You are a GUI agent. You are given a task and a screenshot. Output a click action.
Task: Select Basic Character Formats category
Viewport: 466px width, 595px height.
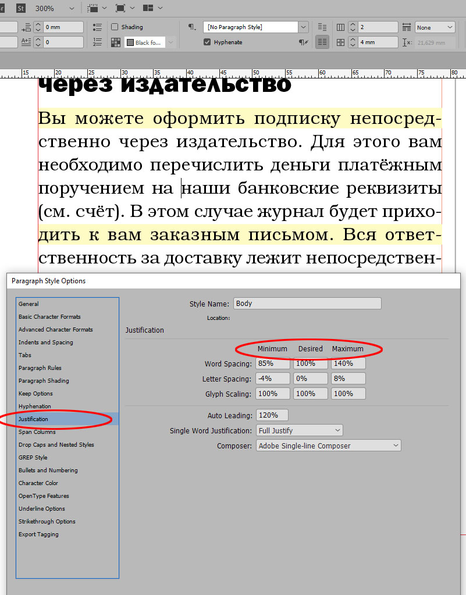67,317
